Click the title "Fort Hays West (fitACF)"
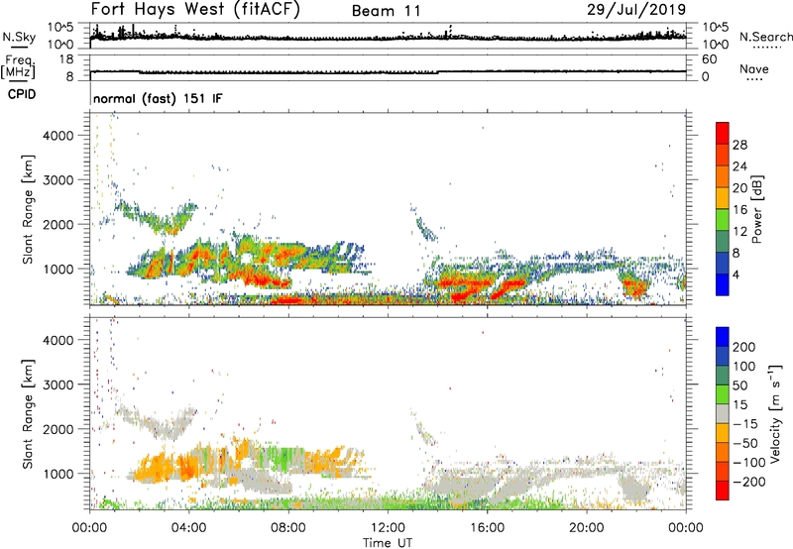Screen dimensions: 793x549 pos(195,10)
